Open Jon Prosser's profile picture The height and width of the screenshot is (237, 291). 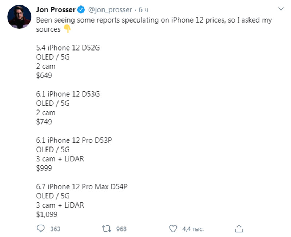click(x=19, y=17)
